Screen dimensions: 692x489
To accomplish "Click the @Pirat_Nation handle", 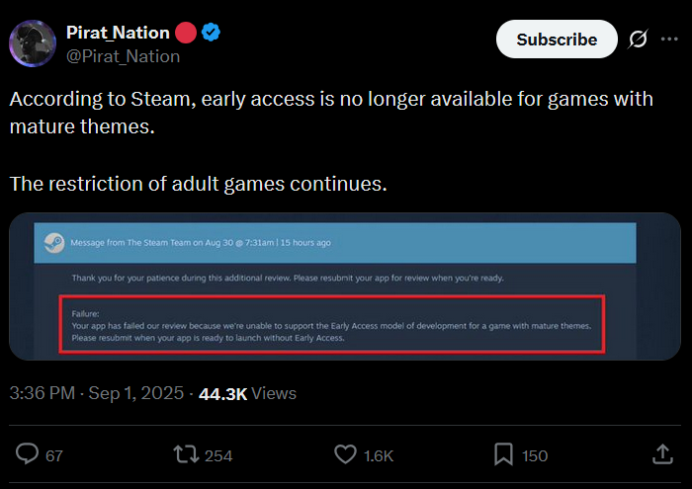I will (x=123, y=56).
